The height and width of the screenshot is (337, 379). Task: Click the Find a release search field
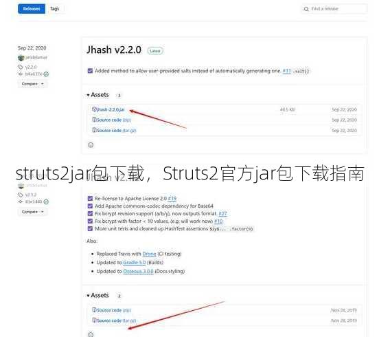point(334,9)
